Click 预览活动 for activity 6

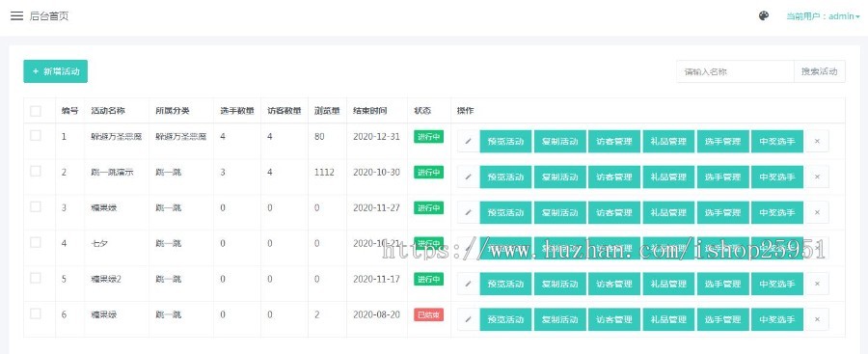click(x=505, y=319)
